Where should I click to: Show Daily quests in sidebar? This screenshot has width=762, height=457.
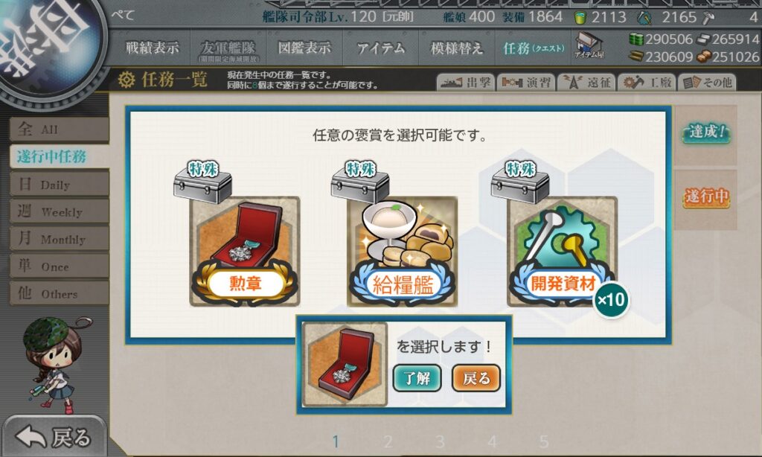pyautogui.click(x=60, y=185)
